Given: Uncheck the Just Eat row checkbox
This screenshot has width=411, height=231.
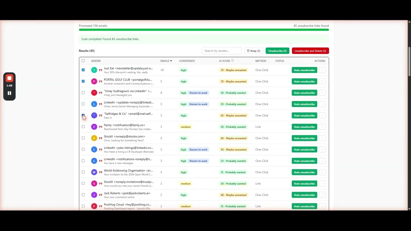Looking at the screenshot, I should coord(83,70).
